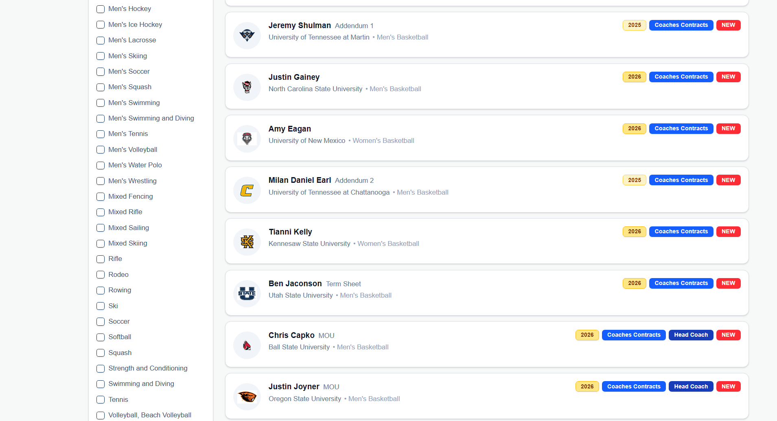777x421 pixels.
Task: Click the Chattanooga Mocs logo icon
Action: point(247,191)
